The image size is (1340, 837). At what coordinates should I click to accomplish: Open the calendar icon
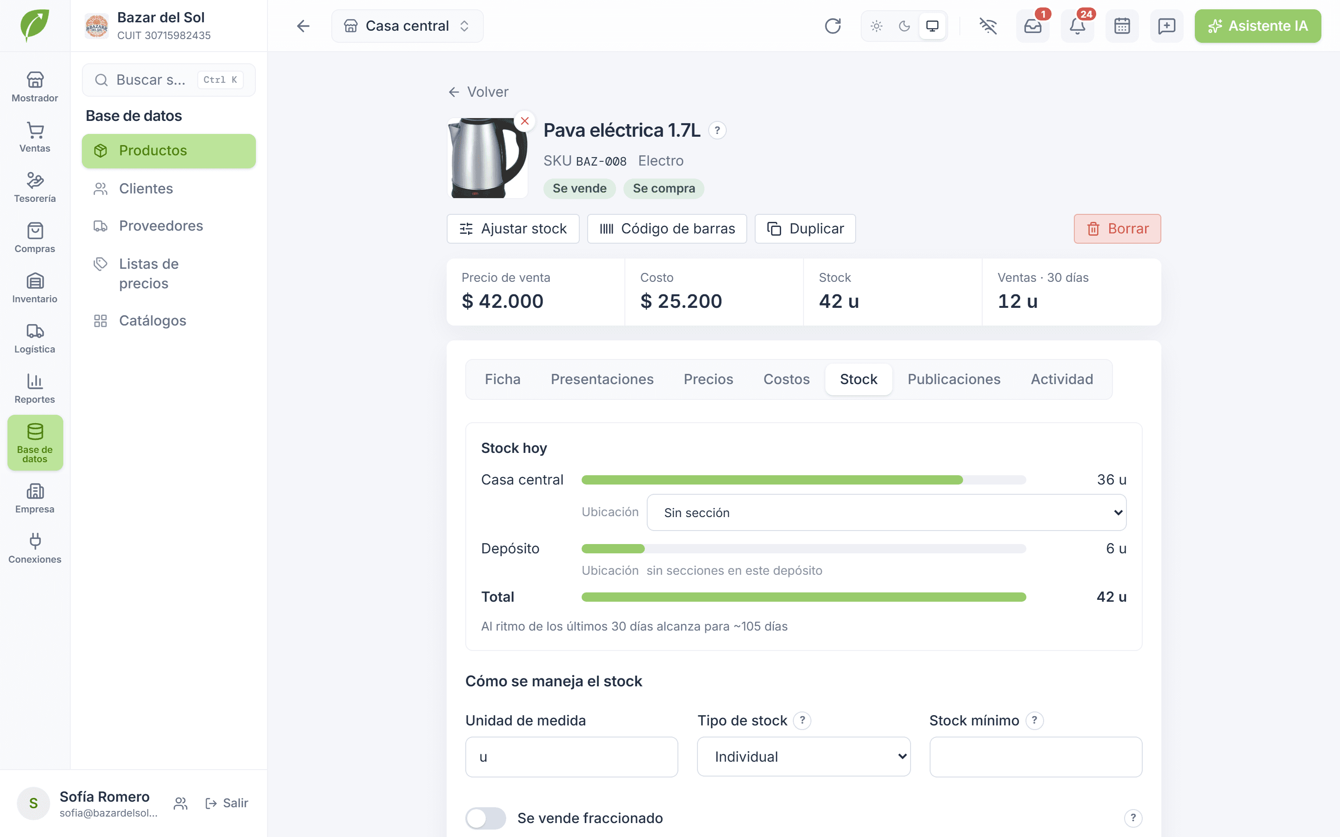tap(1122, 26)
